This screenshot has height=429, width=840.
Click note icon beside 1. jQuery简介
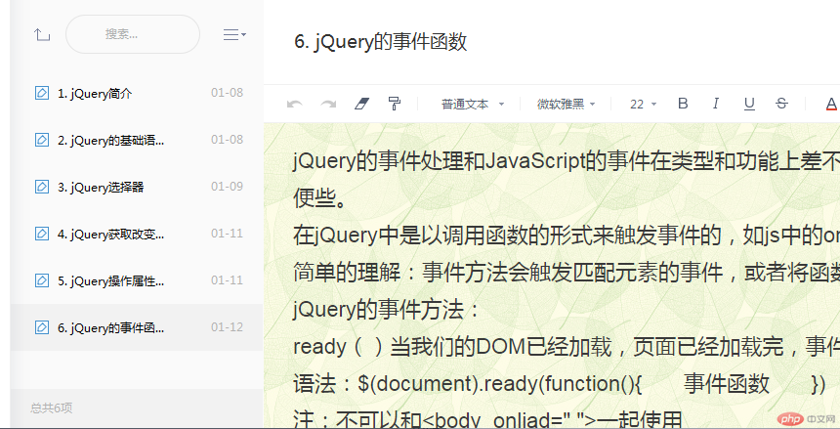[x=42, y=93]
